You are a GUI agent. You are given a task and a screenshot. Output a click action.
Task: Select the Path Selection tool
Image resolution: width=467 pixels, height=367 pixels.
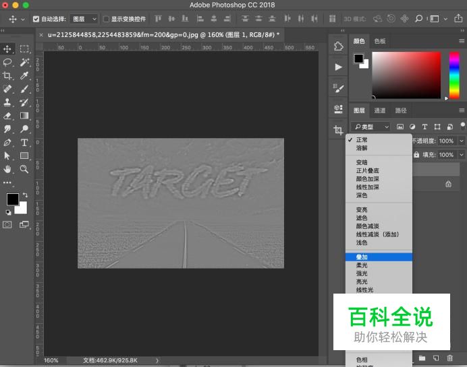(x=7, y=156)
